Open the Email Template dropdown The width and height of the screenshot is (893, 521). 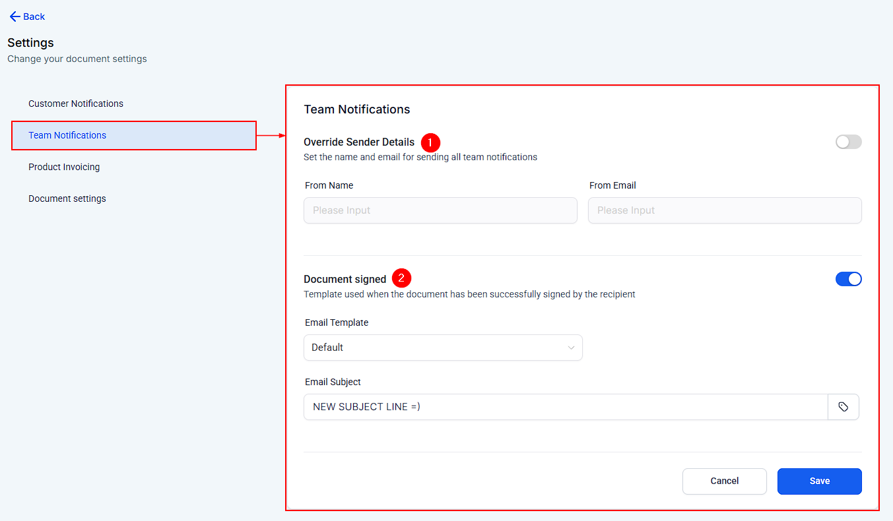[442, 348]
